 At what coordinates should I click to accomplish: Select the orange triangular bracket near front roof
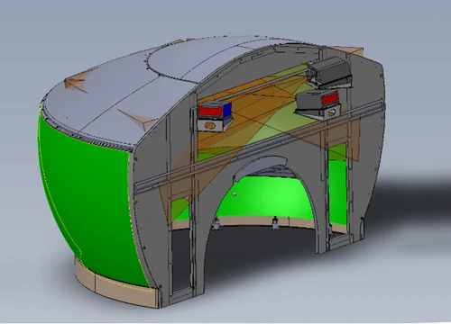coord(138,119)
